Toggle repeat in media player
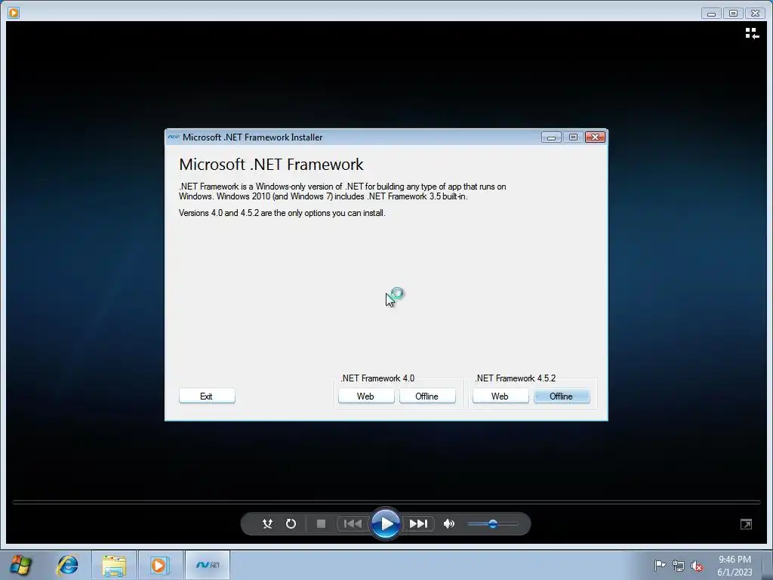773x580 pixels. (x=291, y=524)
